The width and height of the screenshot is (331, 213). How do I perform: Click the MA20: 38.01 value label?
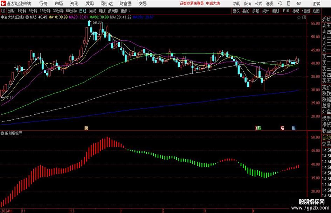pyautogui.click(x=78, y=17)
